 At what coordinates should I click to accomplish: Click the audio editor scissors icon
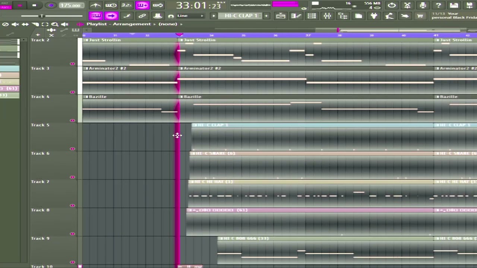coord(407,5)
